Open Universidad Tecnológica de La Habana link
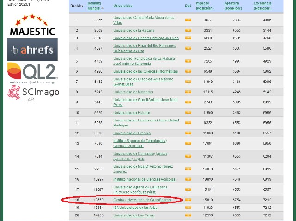The height and width of the screenshot is (221, 296). 144,61
